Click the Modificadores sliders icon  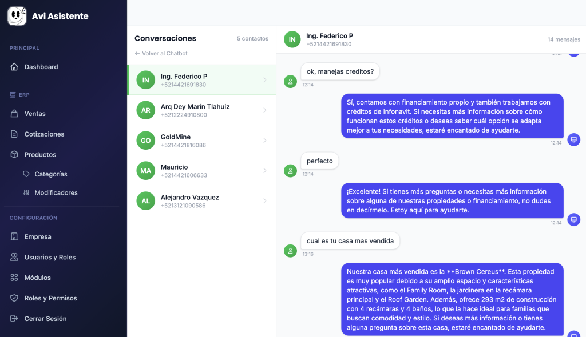click(x=26, y=193)
